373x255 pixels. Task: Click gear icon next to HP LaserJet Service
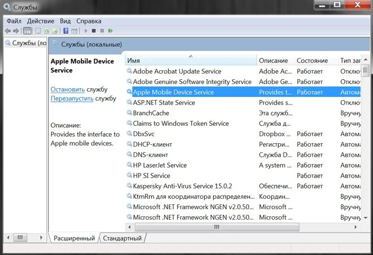[x=129, y=165]
